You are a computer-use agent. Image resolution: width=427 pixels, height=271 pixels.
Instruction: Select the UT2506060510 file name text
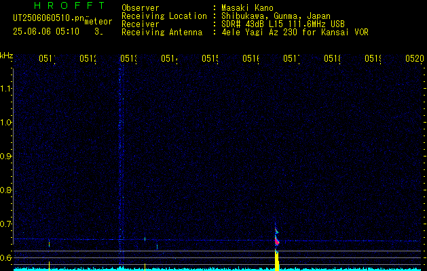[49, 18]
